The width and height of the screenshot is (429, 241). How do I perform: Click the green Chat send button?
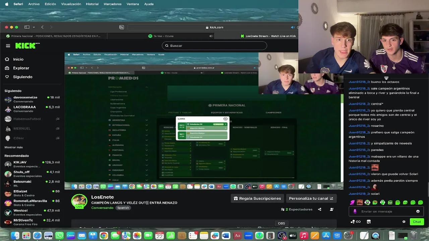[417, 222]
